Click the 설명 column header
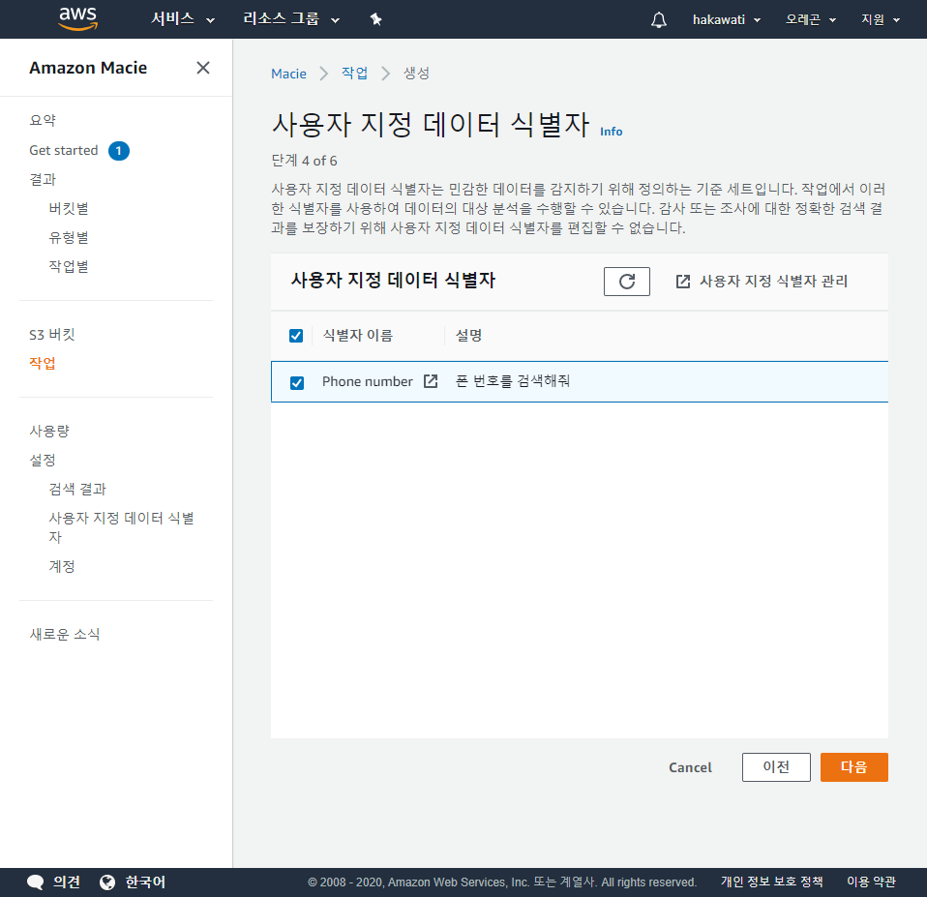Screen dimensions: 927x897 [x=468, y=336]
